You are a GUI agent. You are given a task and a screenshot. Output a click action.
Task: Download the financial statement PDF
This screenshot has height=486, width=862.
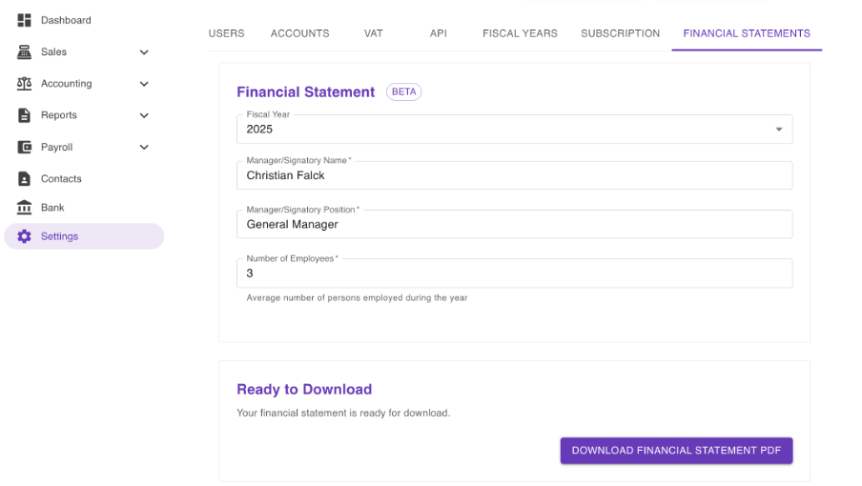pyautogui.click(x=676, y=451)
